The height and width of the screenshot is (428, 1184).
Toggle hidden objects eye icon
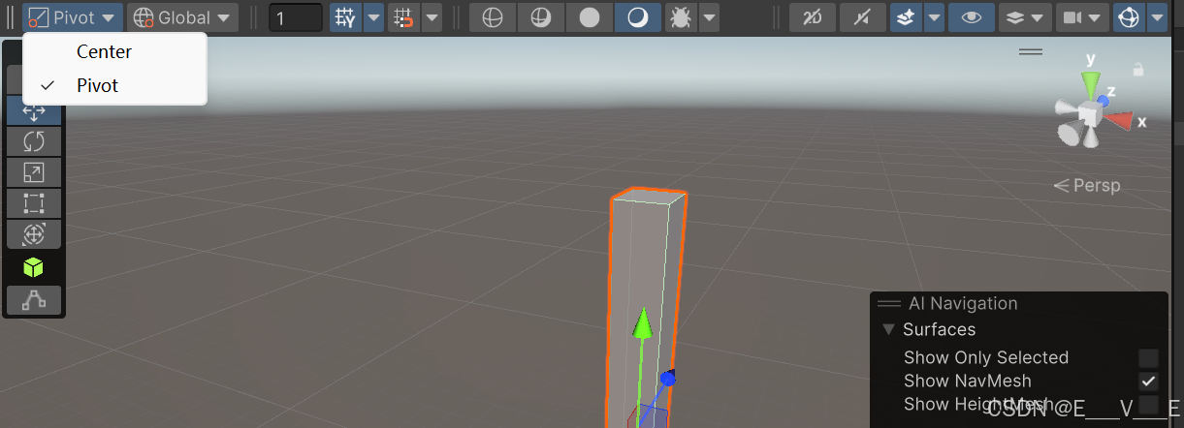click(972, 17)
